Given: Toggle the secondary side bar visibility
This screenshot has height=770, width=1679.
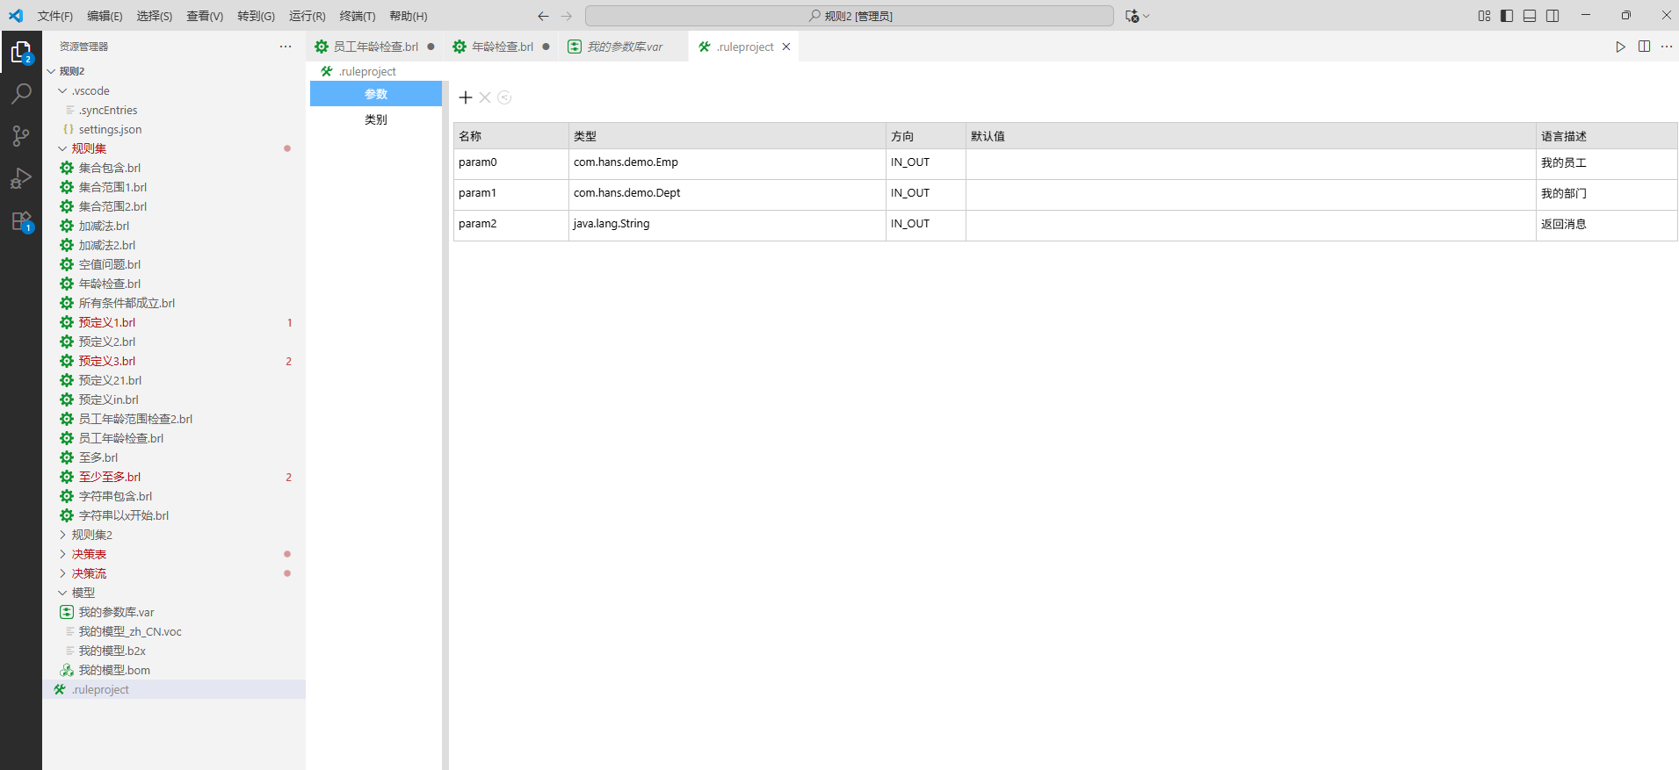Looking at the screenshot, I should point(1552,16).
